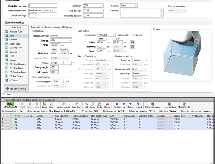Paste queue items from the toolbar

99,105
